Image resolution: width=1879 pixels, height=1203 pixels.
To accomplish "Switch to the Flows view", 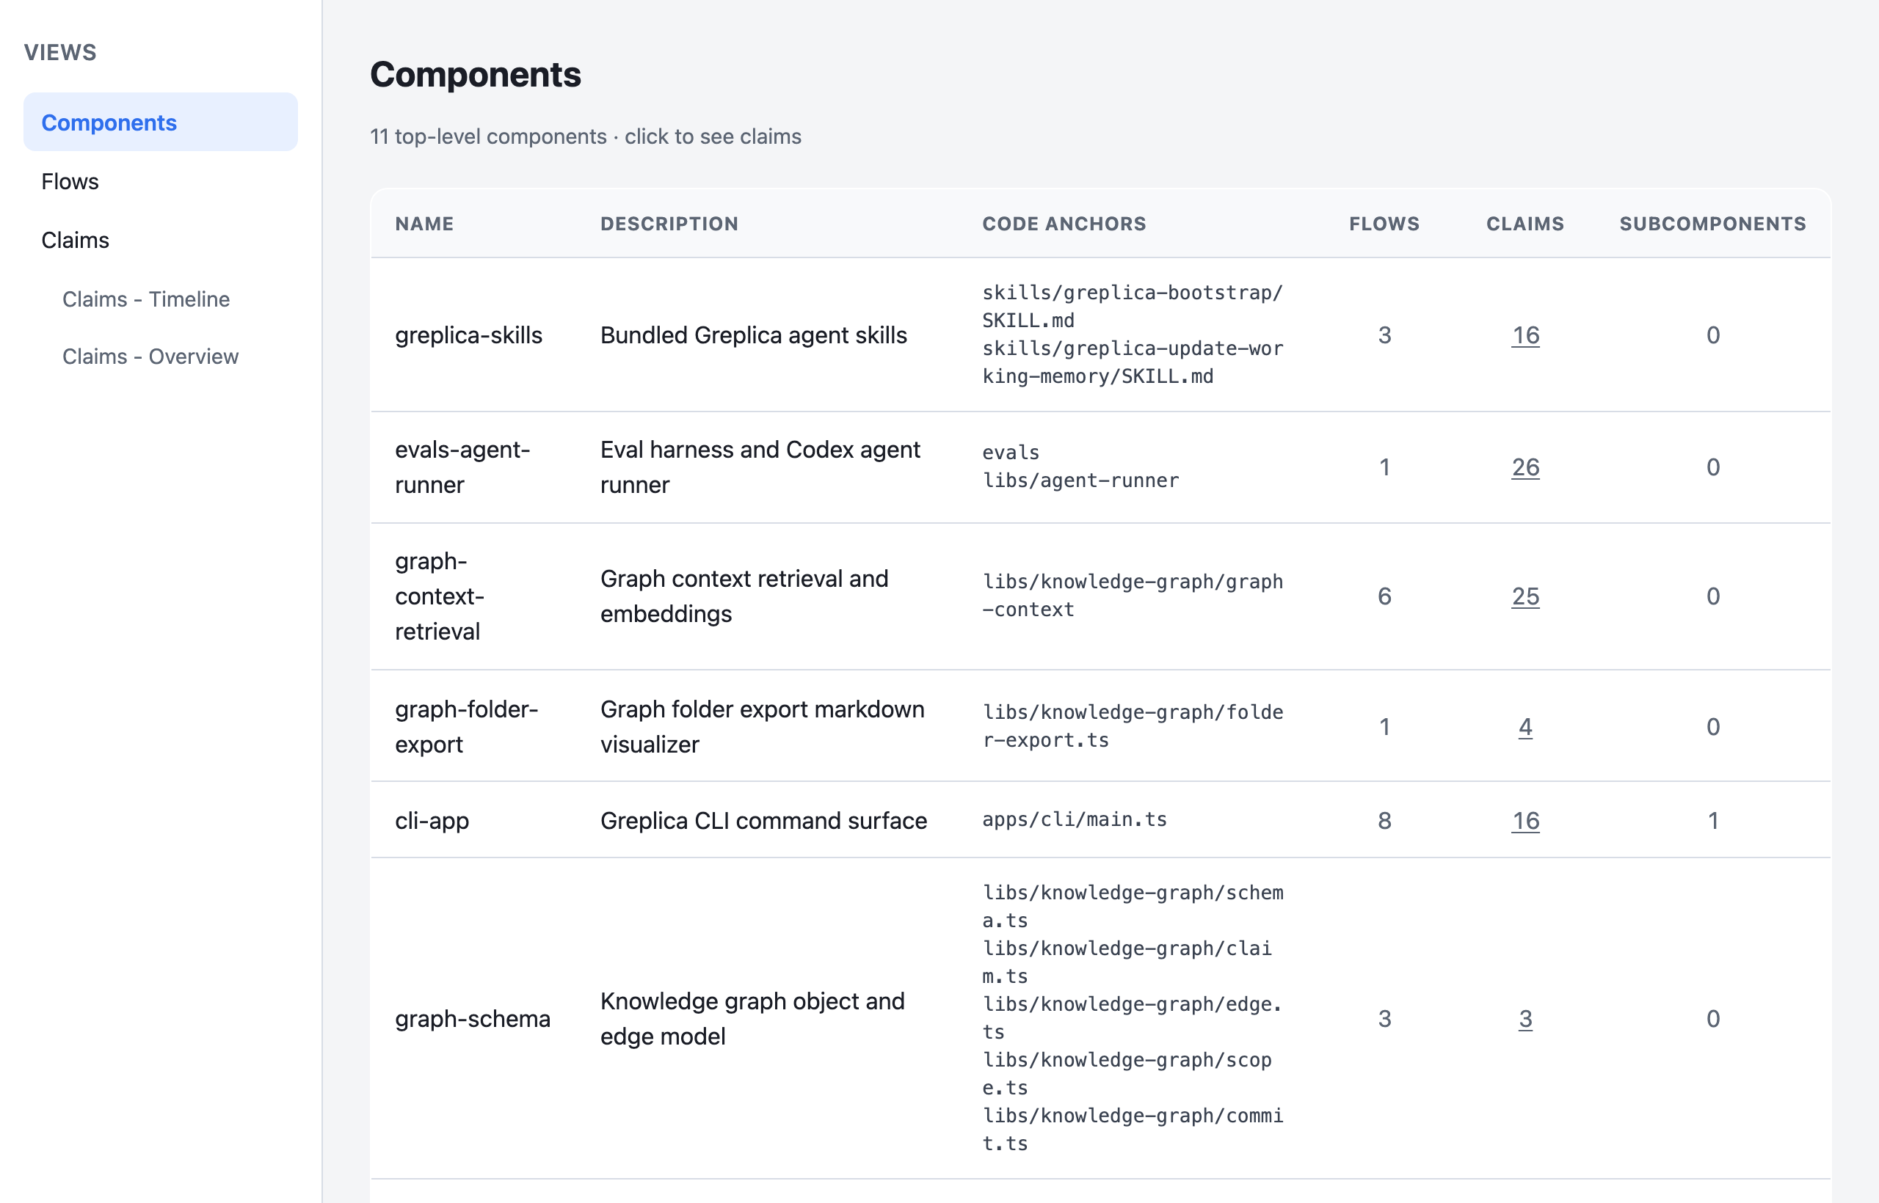I will click(x=70, y=181).
